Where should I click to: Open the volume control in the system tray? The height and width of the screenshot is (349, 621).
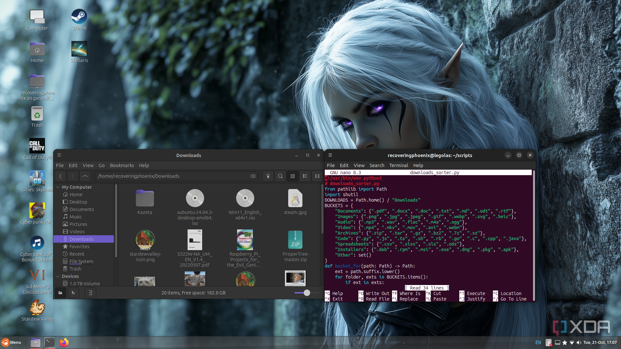(579, 343)
